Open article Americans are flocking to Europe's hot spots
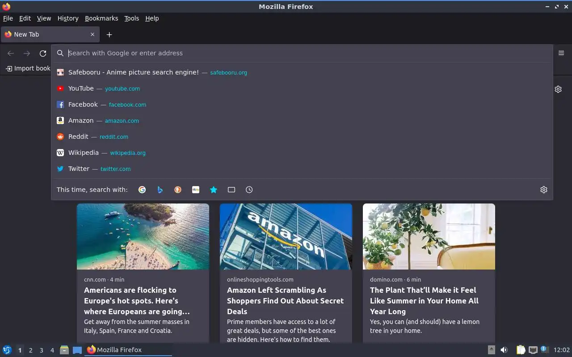Viewport: 572px width, 357px height. coord(137,301)
